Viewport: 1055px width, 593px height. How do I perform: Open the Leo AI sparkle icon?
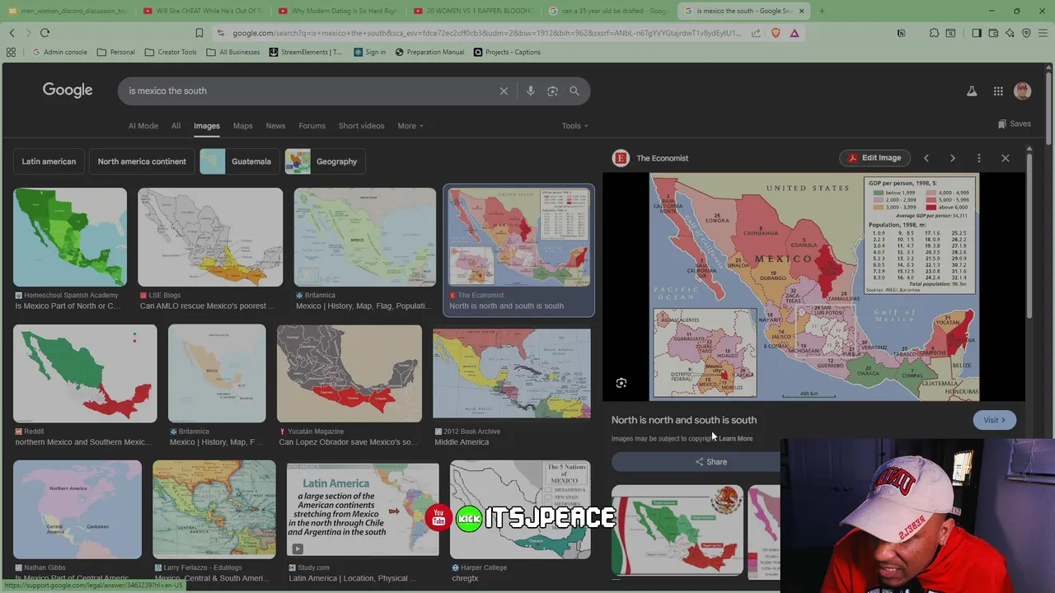click(1010, 33)
